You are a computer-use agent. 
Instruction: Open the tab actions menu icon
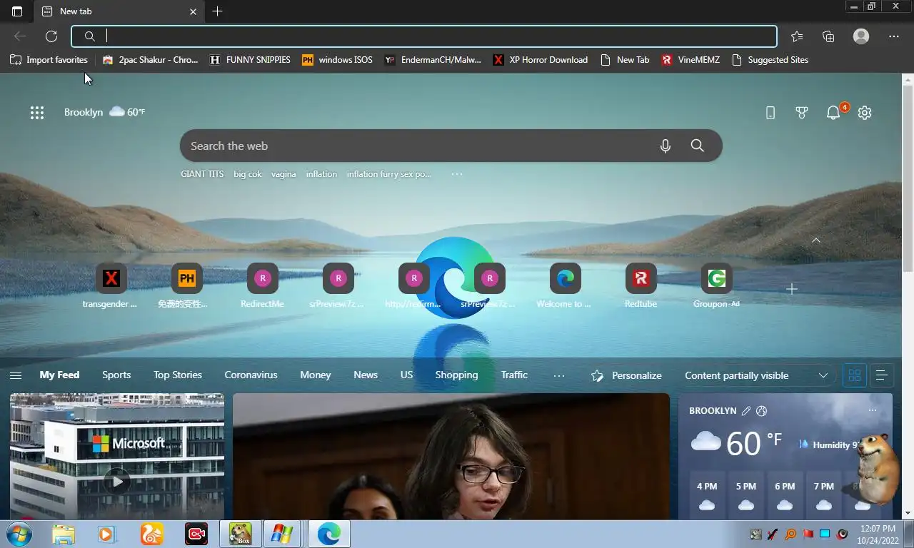point(17,11)
